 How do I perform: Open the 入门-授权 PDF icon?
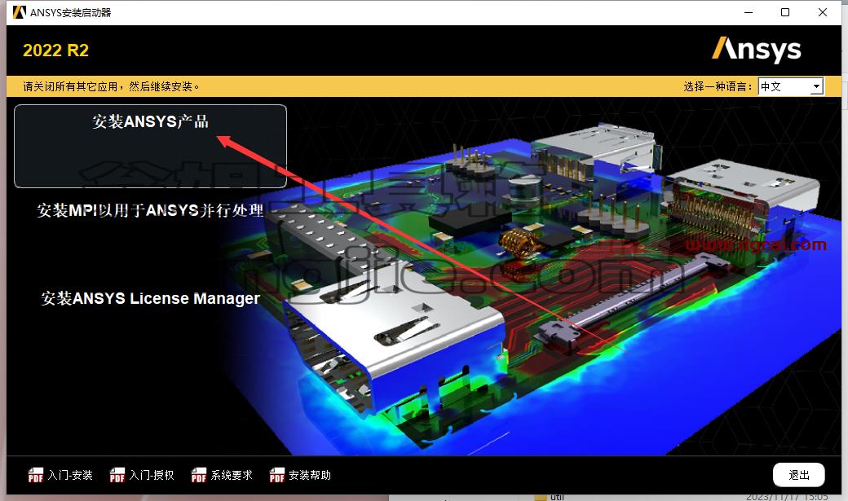(117, 475)
